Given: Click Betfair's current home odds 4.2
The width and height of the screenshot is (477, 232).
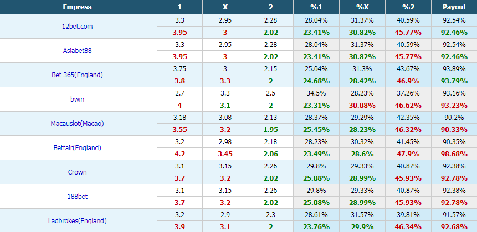Looking at the screenshot, I should 179,154.
